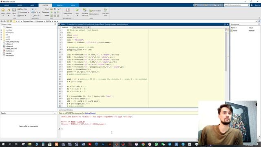Open Chrome from the taskbar
Image resolution: width=261 pixels, height=147 pixels.
pos(143,144)
